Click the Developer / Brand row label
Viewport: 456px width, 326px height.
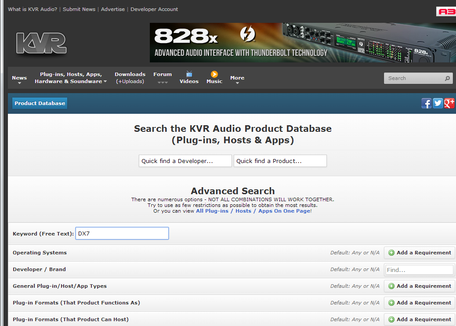pos(39,269)
